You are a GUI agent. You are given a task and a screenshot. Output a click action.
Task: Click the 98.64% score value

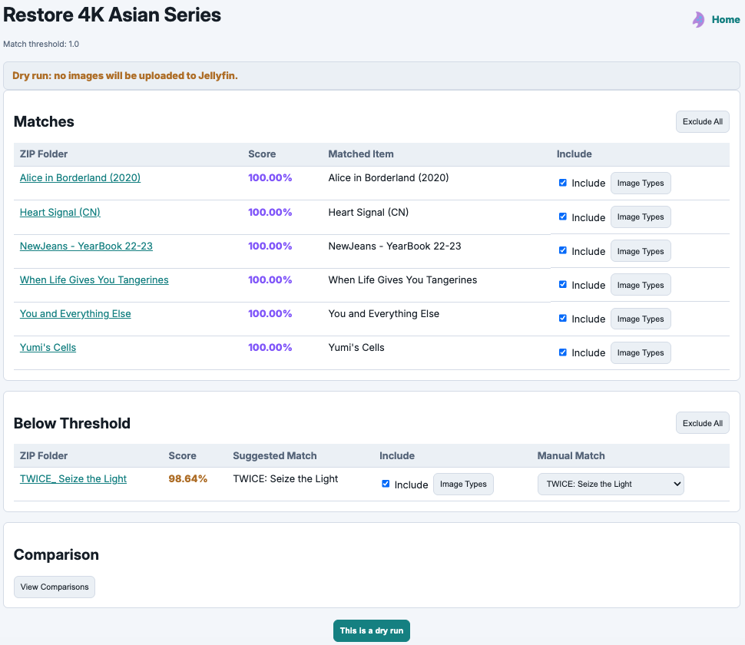pos(187,479)
